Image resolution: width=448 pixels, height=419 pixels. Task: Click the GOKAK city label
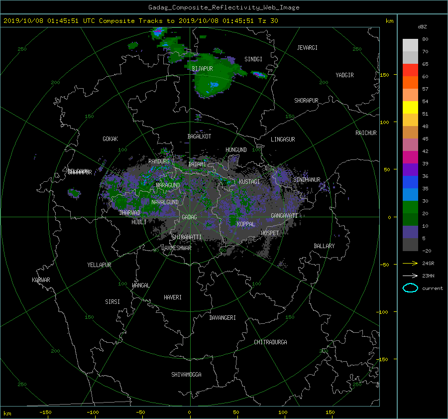click(111, 139)
